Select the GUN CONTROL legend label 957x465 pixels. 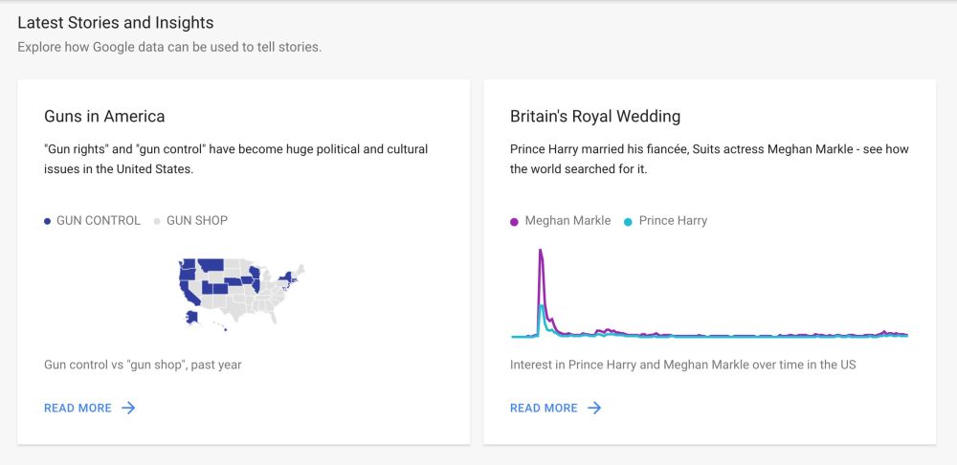98,221
